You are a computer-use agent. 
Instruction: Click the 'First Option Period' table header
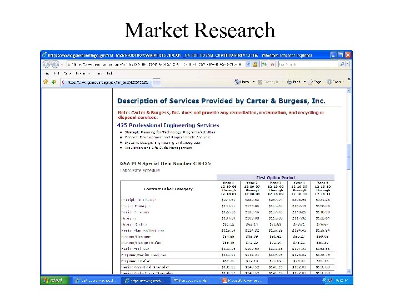point(276,178)
